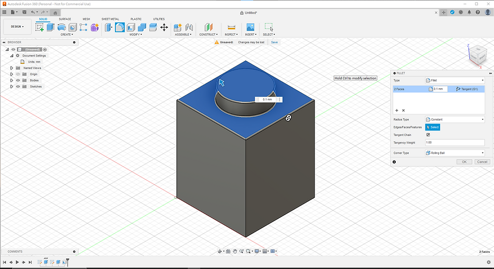Image resolution: width=494 pixels, height=269 pixels.
Task: Select the Create Sketch tool
Action: pyautogui.click(x=40, y=27)
